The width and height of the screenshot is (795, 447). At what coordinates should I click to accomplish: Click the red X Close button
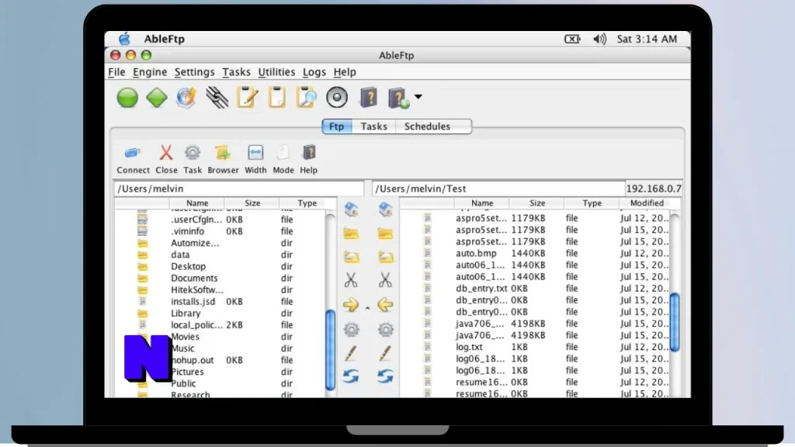click(166, 160)
